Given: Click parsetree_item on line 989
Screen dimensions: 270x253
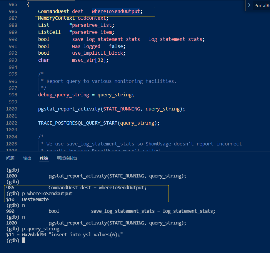Looking at the screenshot, I should tap(92, 32).
